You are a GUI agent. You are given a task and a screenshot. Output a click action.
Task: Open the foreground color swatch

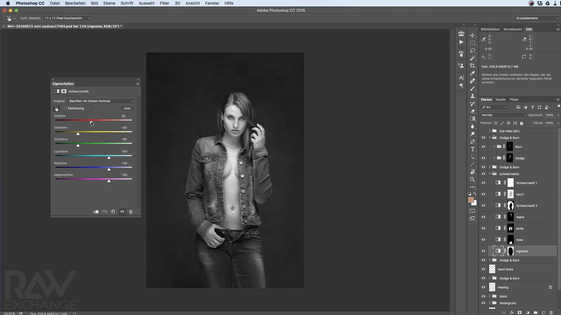click(x=471, y=200)
